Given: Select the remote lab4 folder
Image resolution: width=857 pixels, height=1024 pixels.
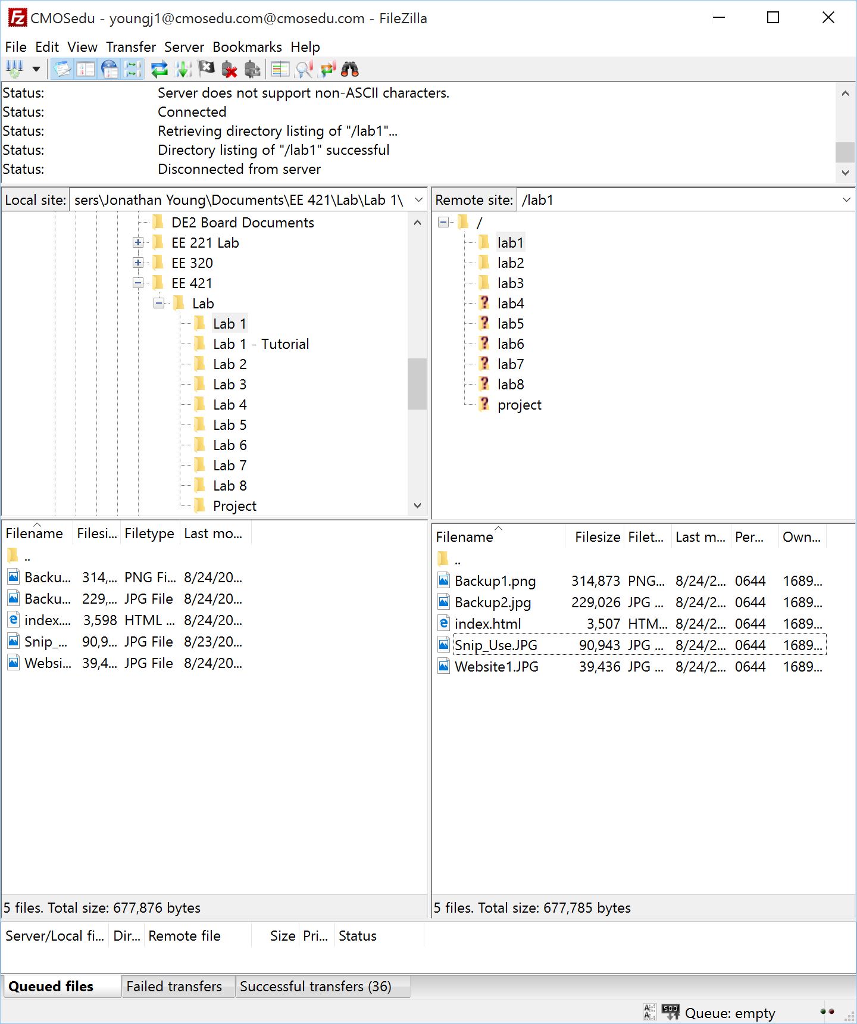Looking at the screenshot, I should 511,304.
